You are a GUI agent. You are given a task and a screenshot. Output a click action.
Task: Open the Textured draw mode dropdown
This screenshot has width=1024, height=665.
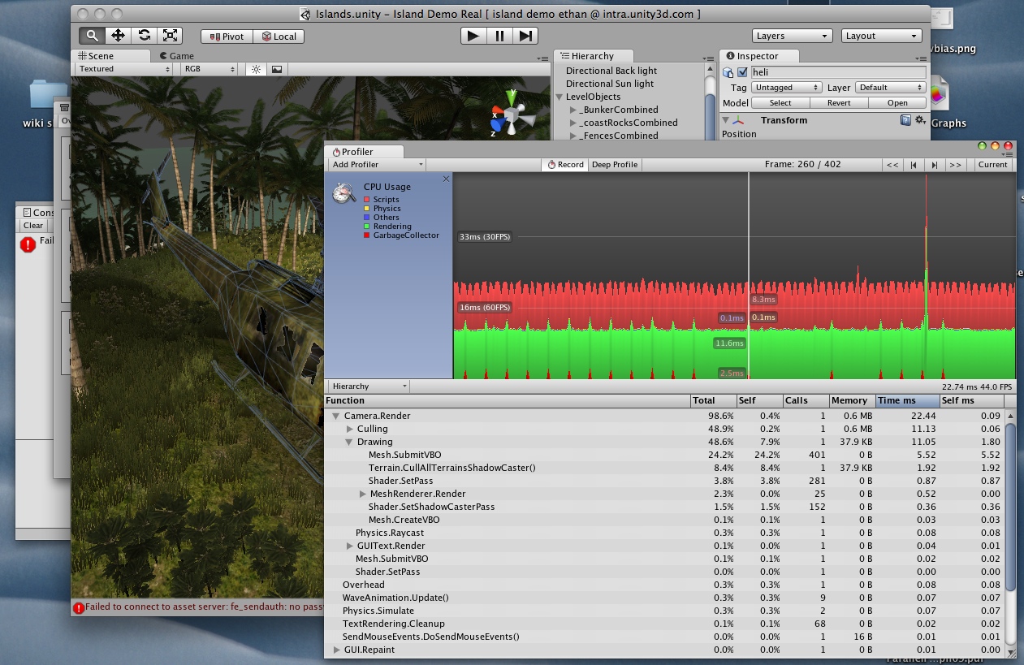coord(124,69)
